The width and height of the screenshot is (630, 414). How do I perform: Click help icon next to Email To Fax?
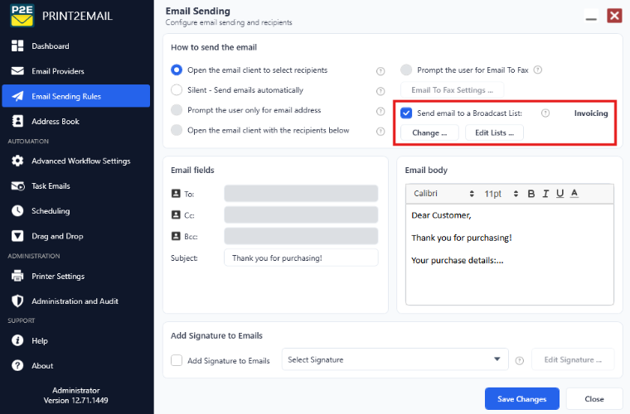coord(538,70)
